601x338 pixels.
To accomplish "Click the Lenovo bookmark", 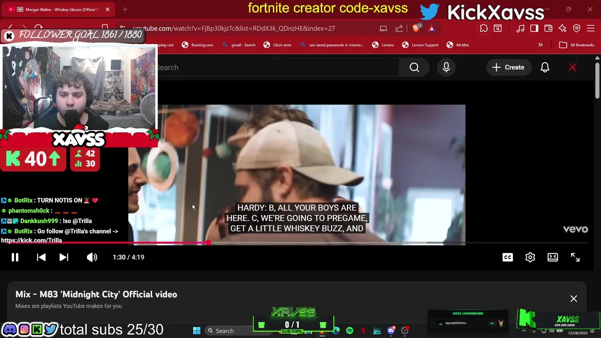I will pos(383,45).
